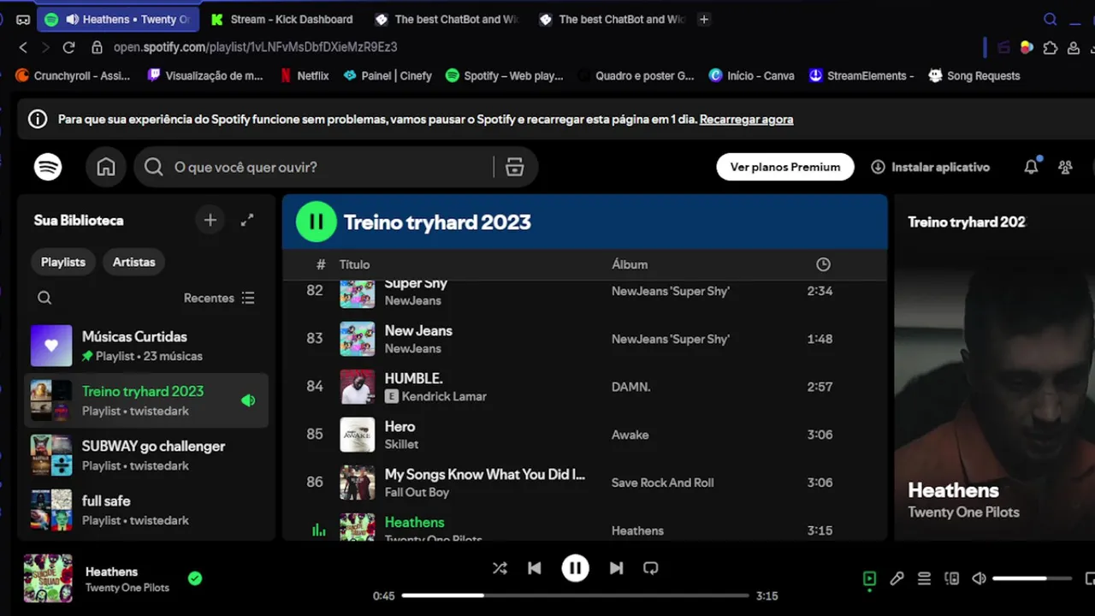Image resolution: width=1095 pixels, height=616 pixels.
Task: Open Crunchyroll bookmark
Action: coord(73,75)
